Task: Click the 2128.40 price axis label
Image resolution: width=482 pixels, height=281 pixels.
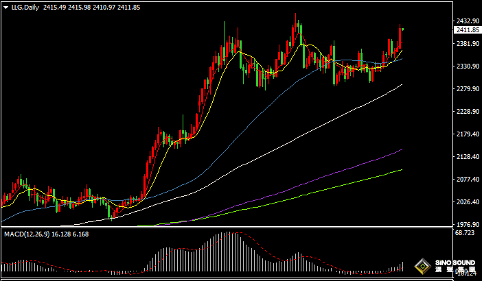Action: pos(467,157)
